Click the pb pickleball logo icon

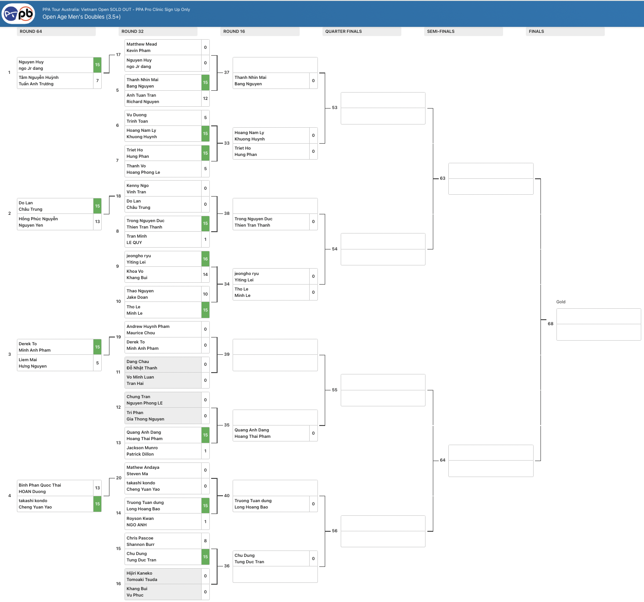(18, 13)
